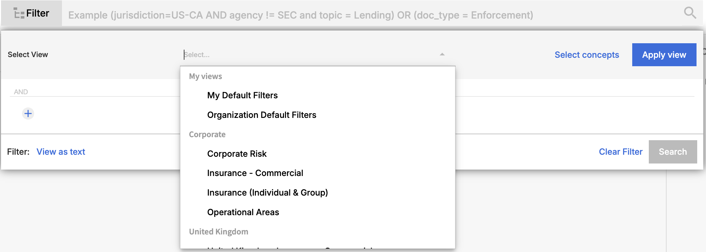Open the Select concepts link
The width and height of the screenshot is (706, 252).
587,55
